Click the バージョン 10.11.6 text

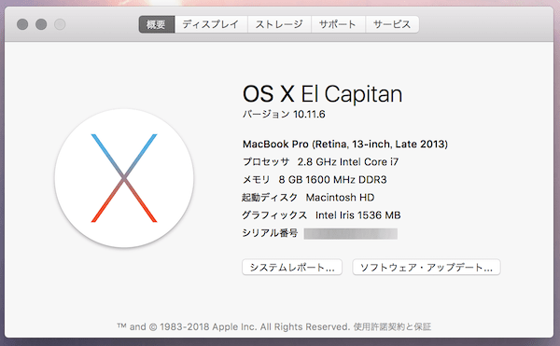coord(284,114)
